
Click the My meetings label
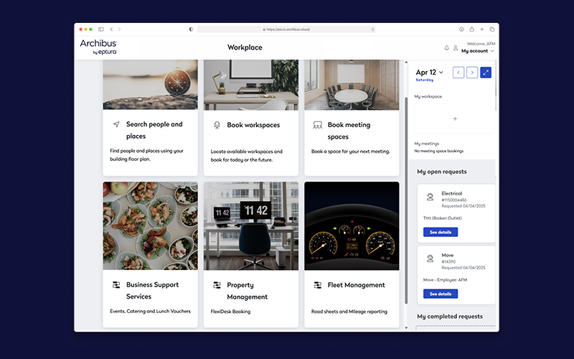click(426, 144)
